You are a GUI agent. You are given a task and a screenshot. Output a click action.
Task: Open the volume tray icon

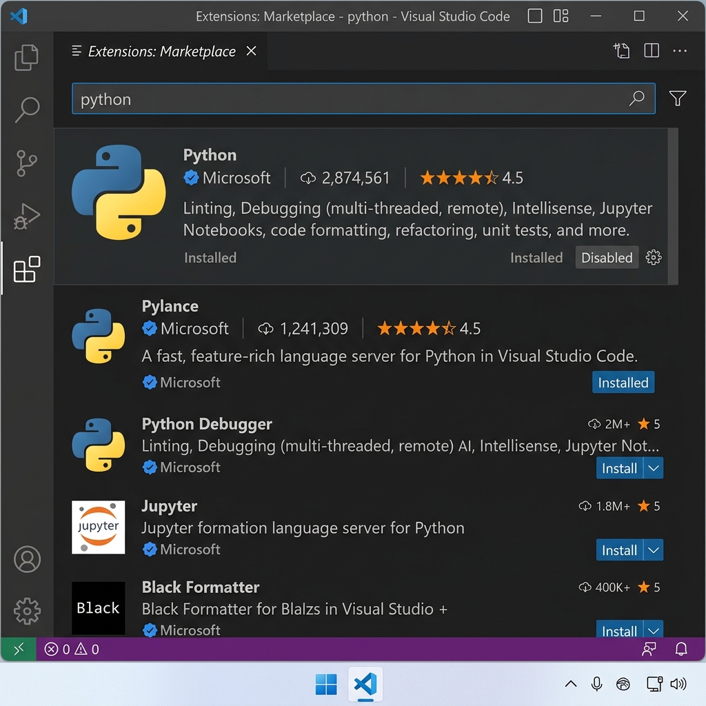(678, 684)
